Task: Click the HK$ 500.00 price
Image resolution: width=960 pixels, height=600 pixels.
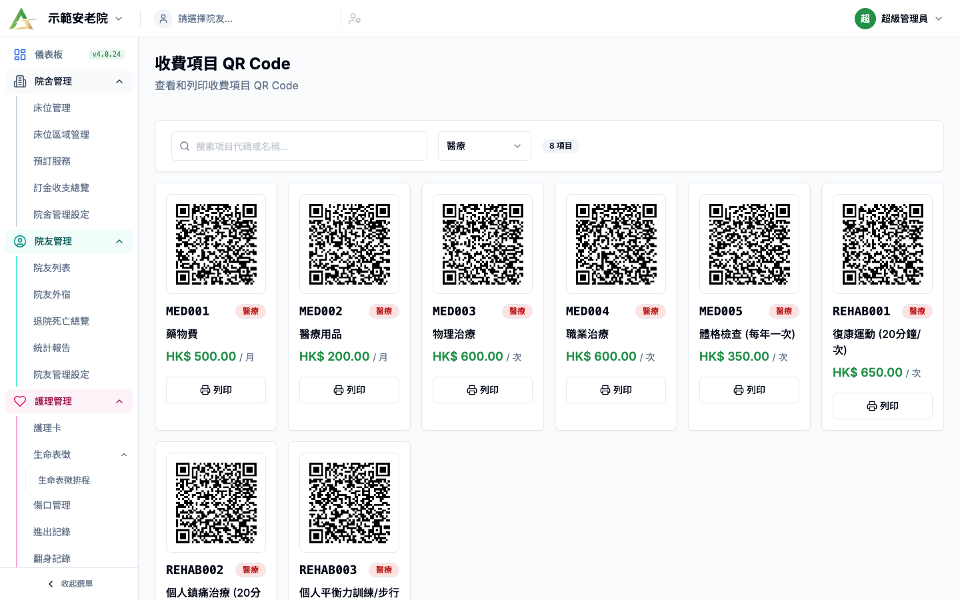Action: click(x=201, y=357)
